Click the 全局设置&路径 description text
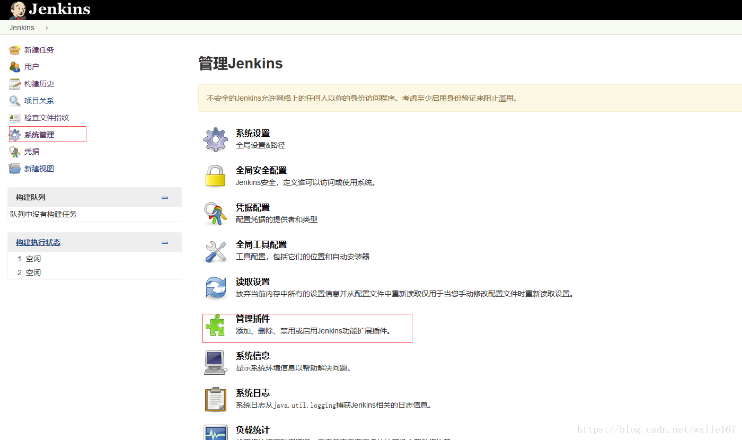 point(260,145)
